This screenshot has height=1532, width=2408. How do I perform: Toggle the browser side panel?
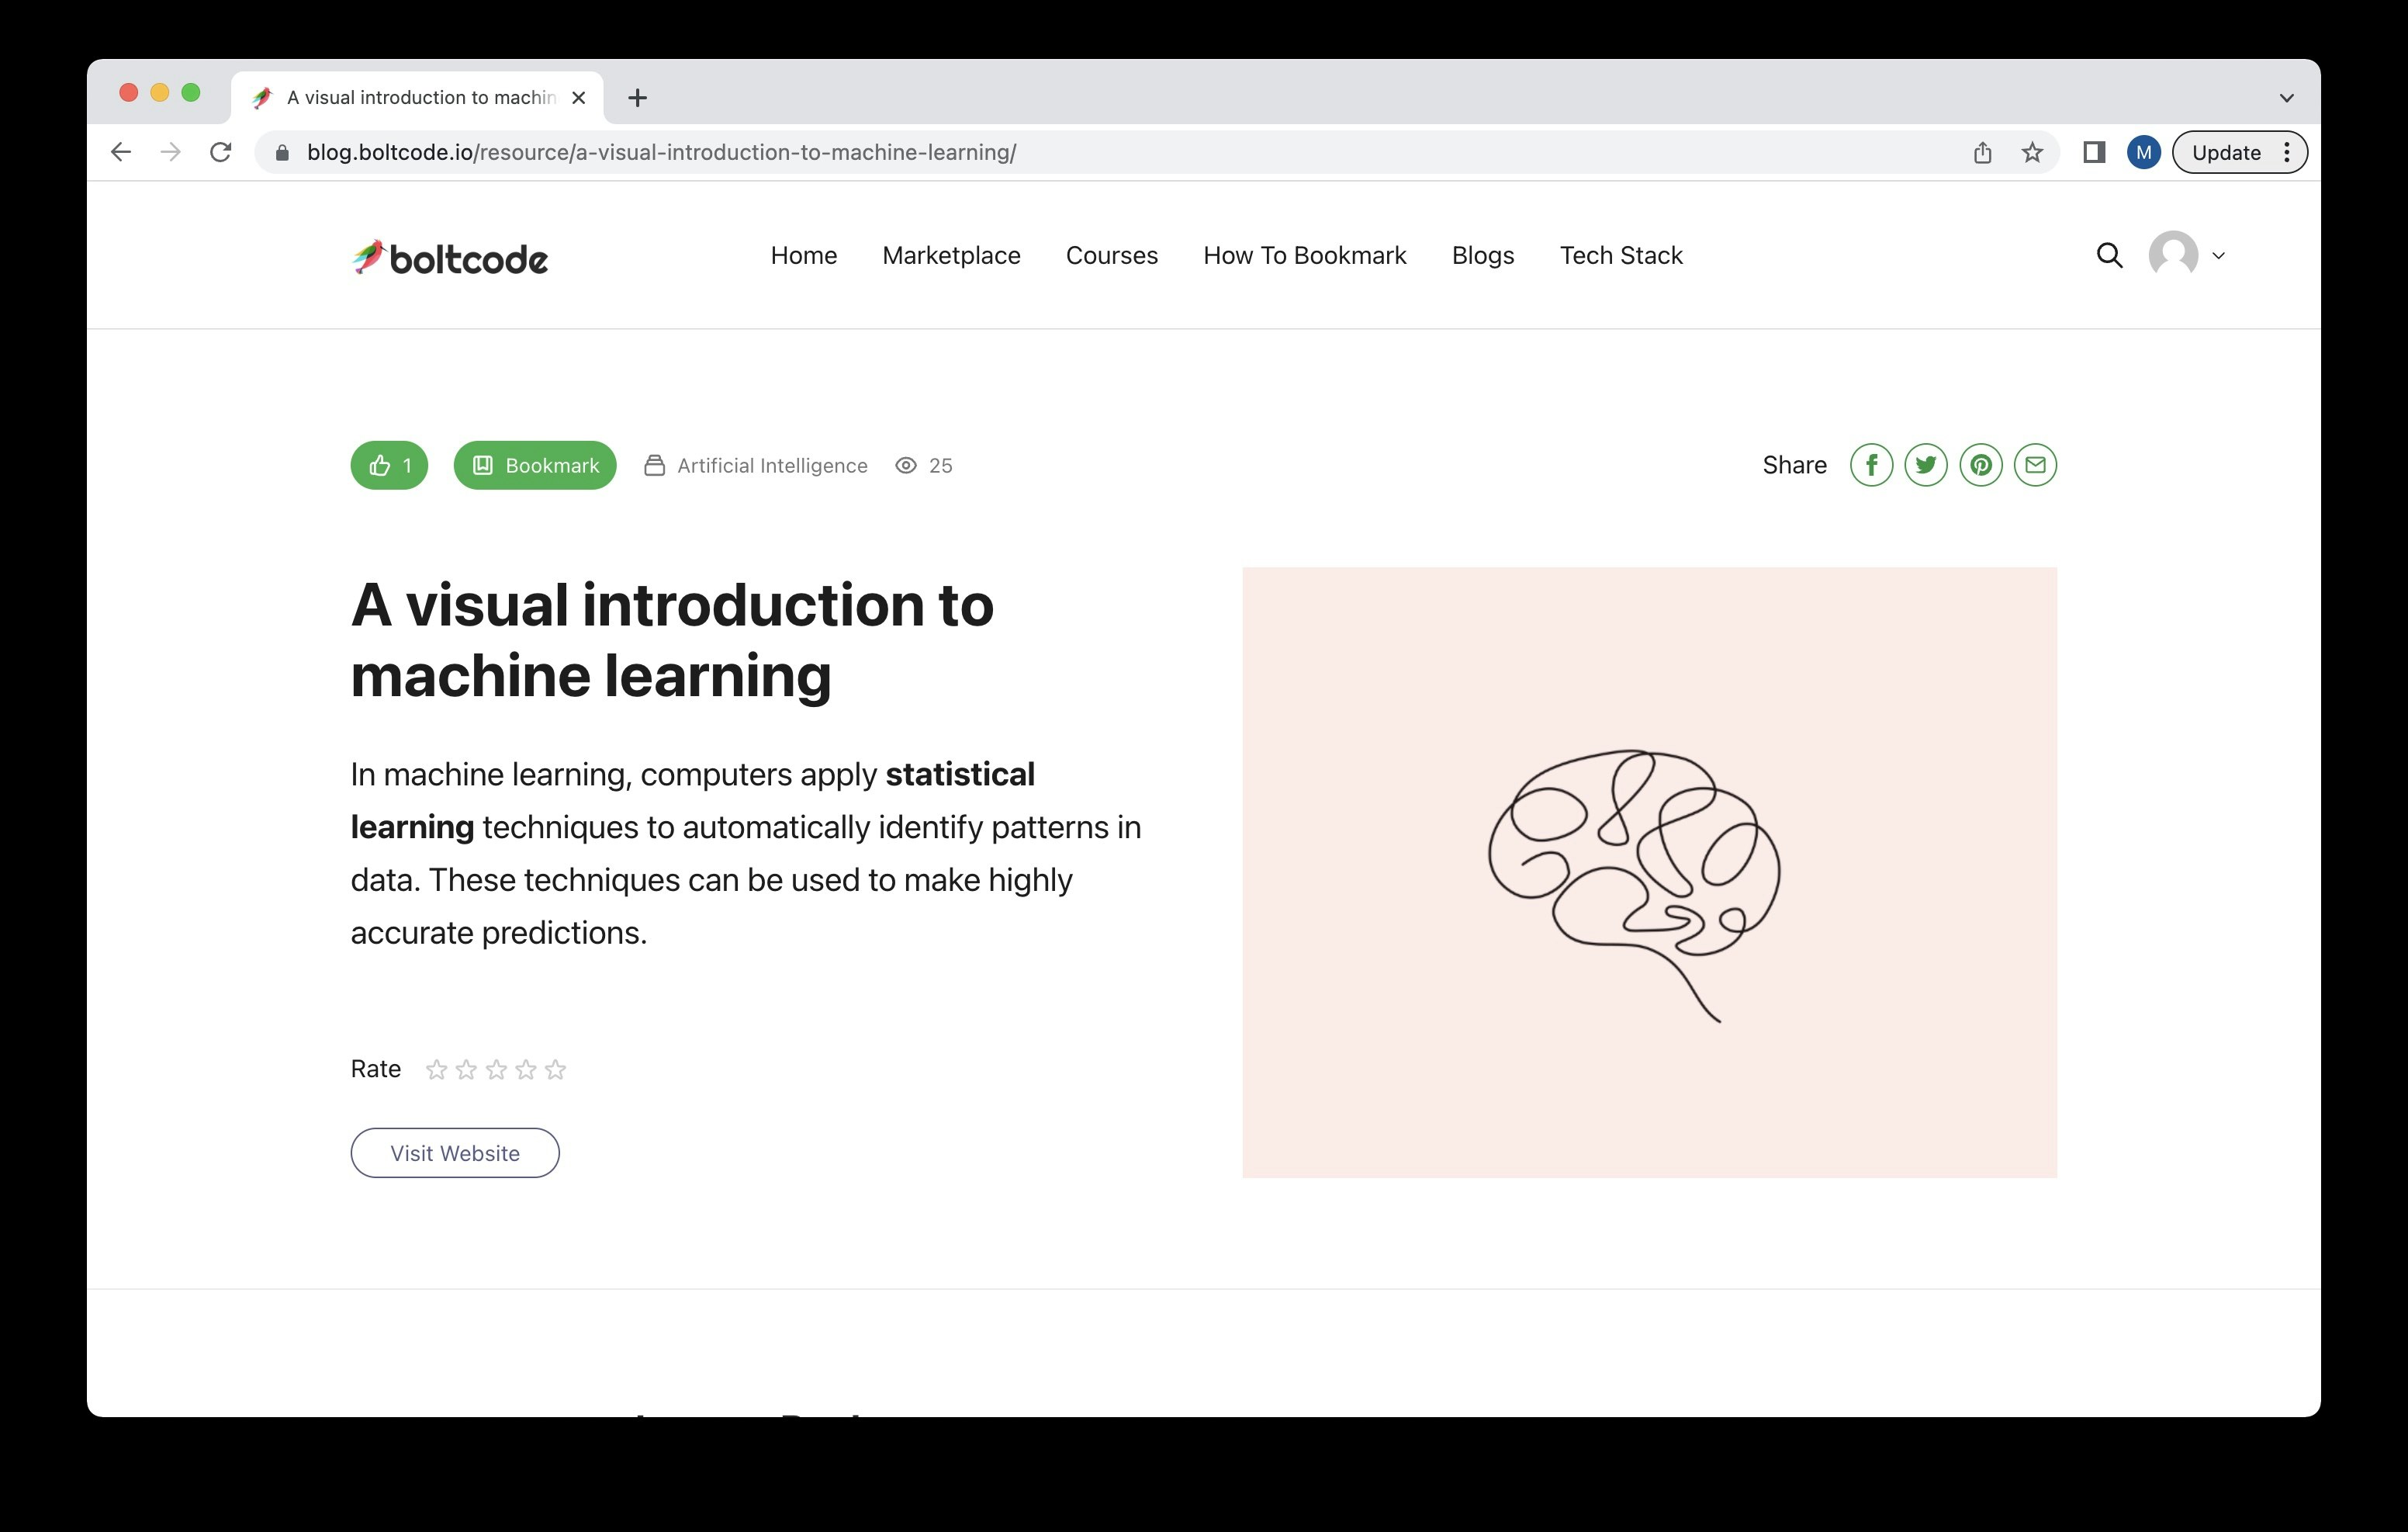coord(2094,152)
